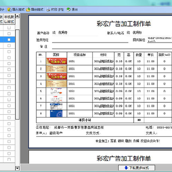Click the printer icon for 打印 (F5)
Screen dimensions: 172x172
48,10
